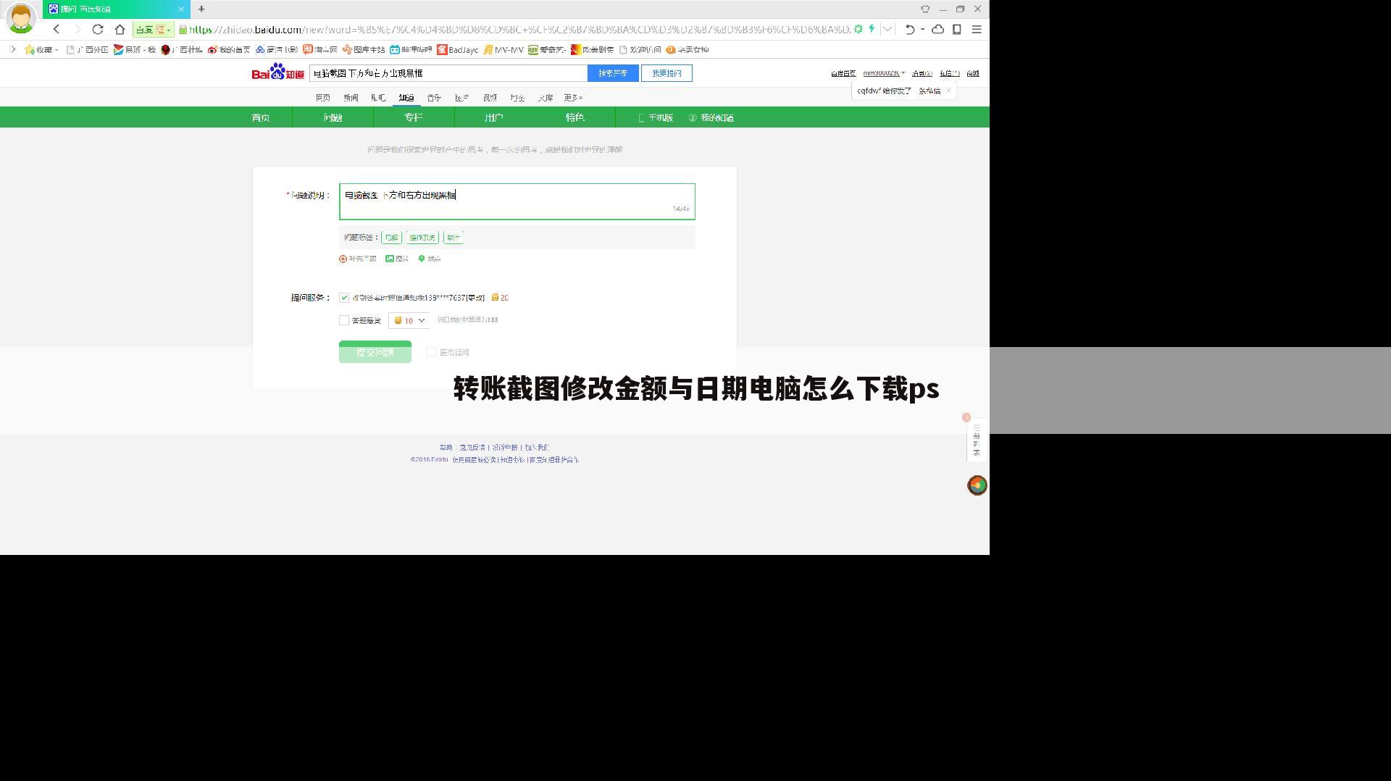Click the blue 搜索答案 search button
This screenshot has width=1391, height=781.
tap(613, 73)
